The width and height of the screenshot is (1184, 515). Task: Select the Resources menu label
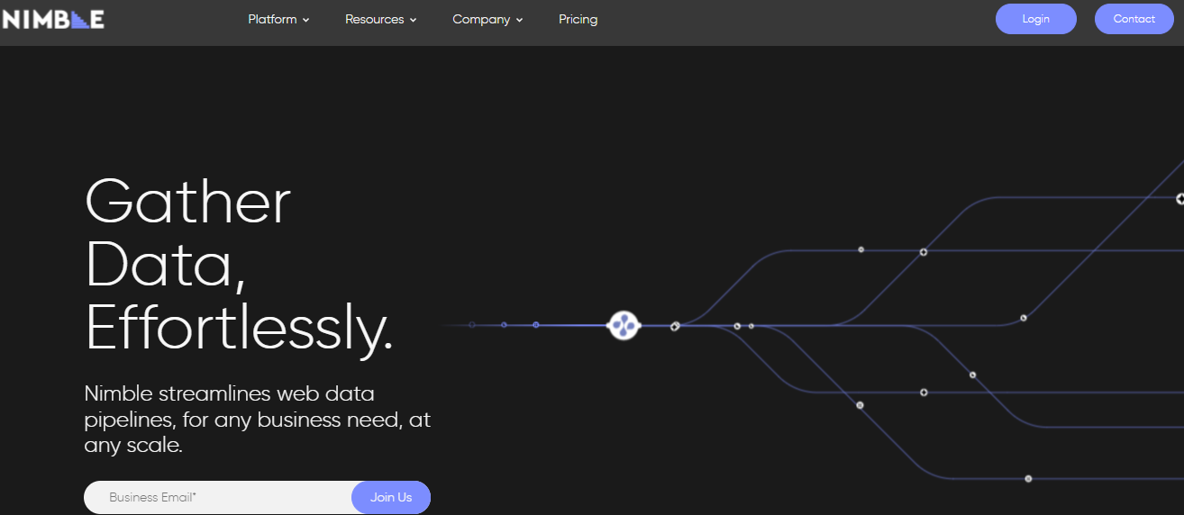click(374, 19)
